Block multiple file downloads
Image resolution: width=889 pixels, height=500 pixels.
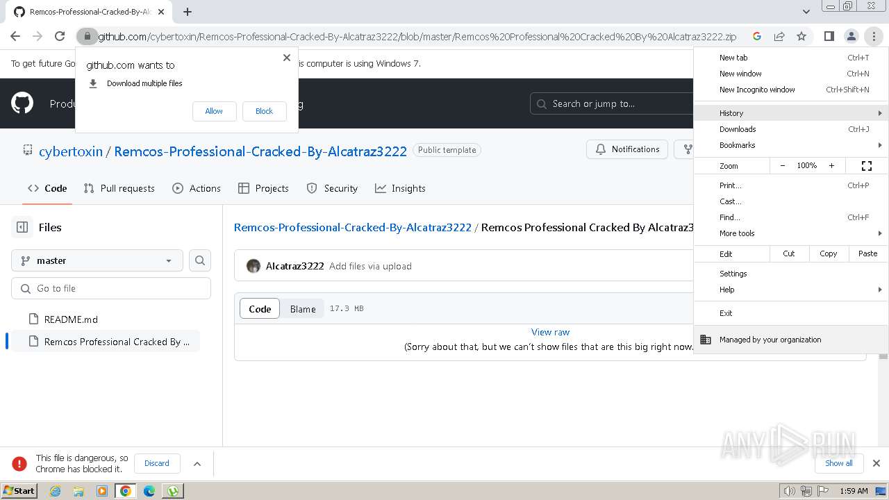click(x=264, y=111)
